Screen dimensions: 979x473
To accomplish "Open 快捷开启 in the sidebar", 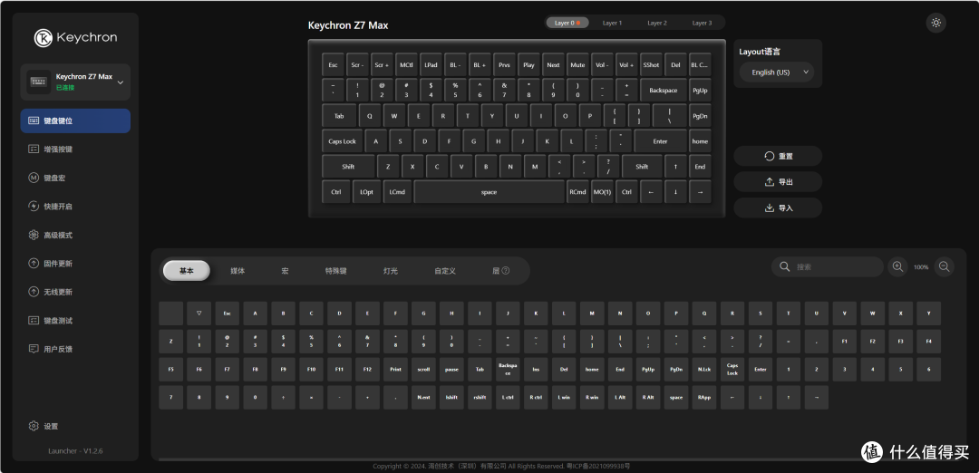I will 75,206.
